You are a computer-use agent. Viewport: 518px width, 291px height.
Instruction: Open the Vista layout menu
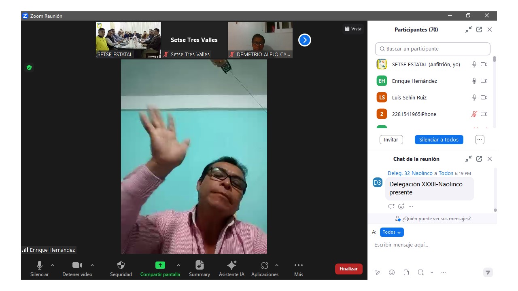click(x=353, y=29)
